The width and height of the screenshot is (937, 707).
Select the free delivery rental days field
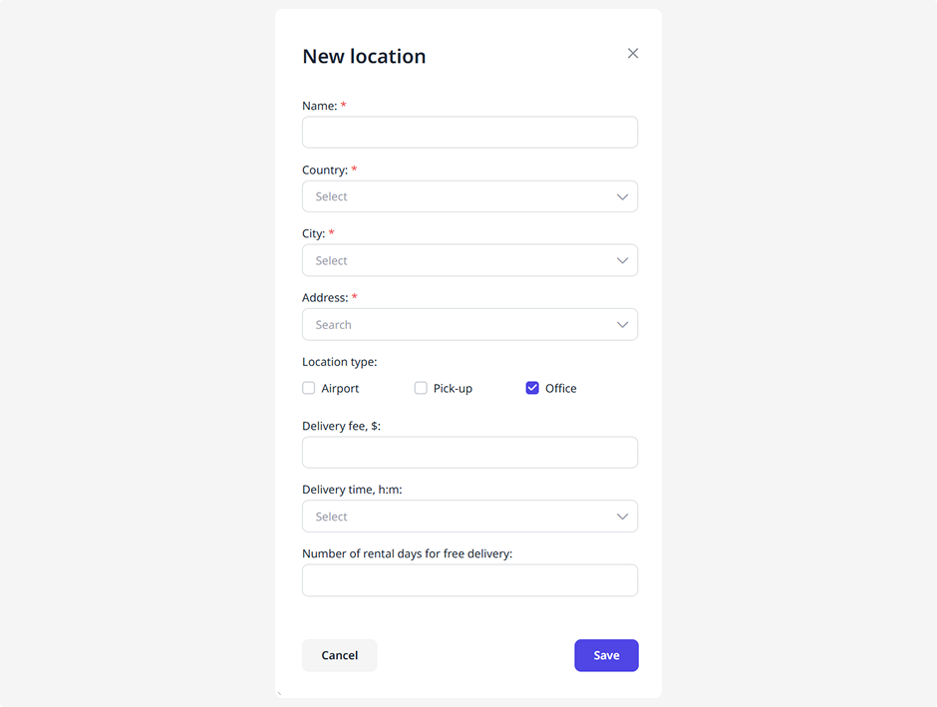tap(469, 580)
